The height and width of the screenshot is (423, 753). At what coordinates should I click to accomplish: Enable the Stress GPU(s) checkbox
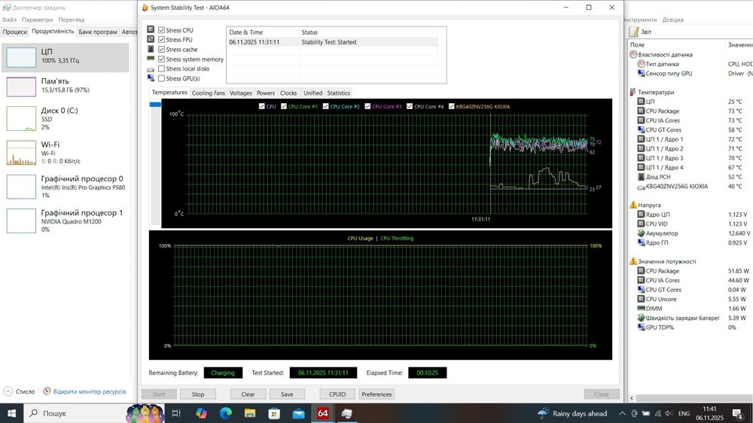click(x=161, y=78)
